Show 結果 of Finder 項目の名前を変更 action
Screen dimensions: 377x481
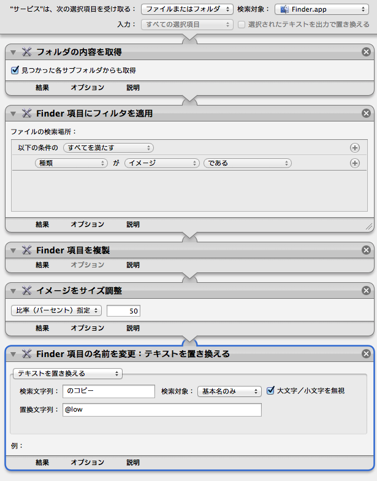click(x=42, y=463)
